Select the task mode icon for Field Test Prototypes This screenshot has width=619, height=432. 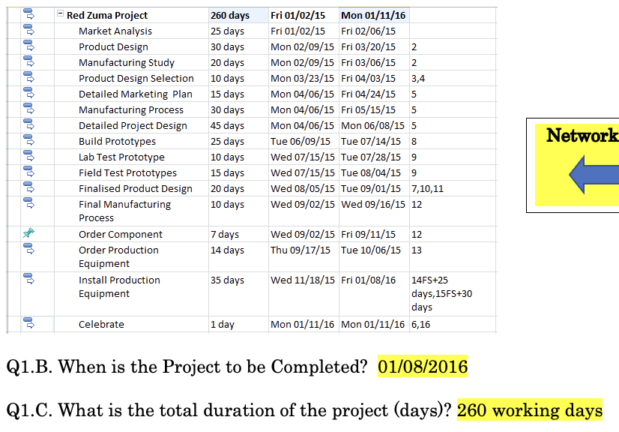[28, 172]
